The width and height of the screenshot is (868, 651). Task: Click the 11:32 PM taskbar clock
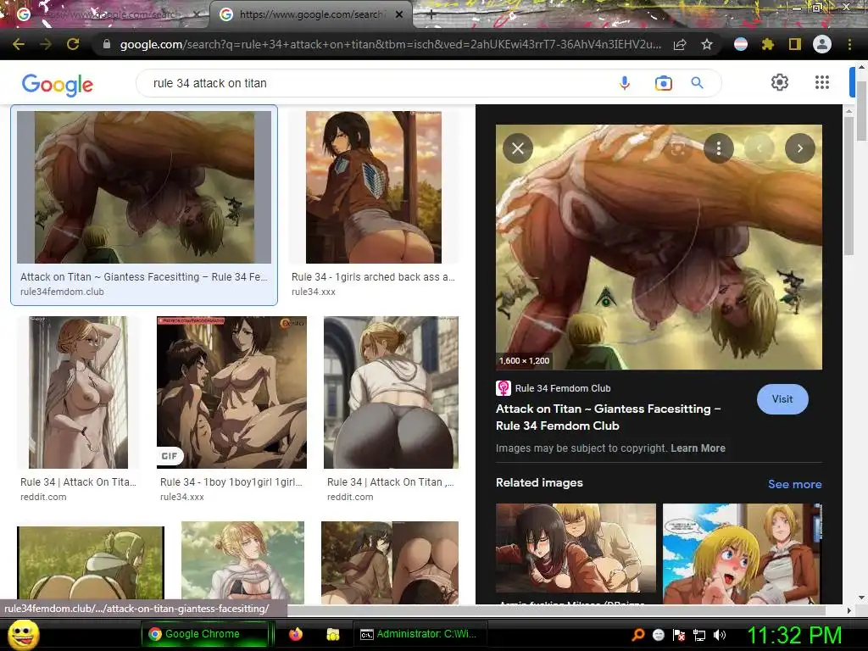(794, 635)
